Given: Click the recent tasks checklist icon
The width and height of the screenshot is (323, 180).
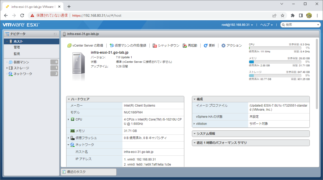Looking at the screenshot, I should [x=64, y=172].
